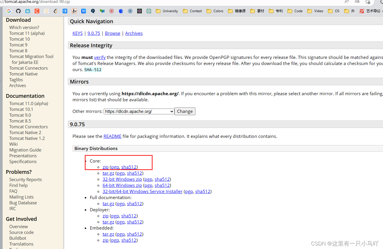Download 32-bit/64-bit Windows Service Installer
Image resolution: width=383 pixels, height=249 pixels.
pos(142,192)
